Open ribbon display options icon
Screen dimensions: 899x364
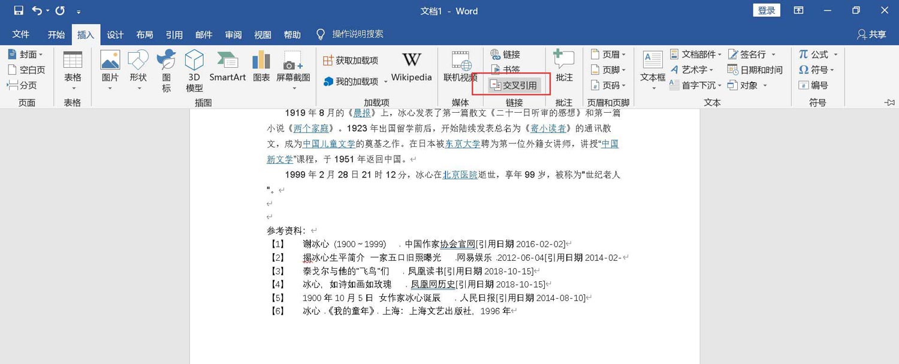pyautogui.click(x=798, y=10)
